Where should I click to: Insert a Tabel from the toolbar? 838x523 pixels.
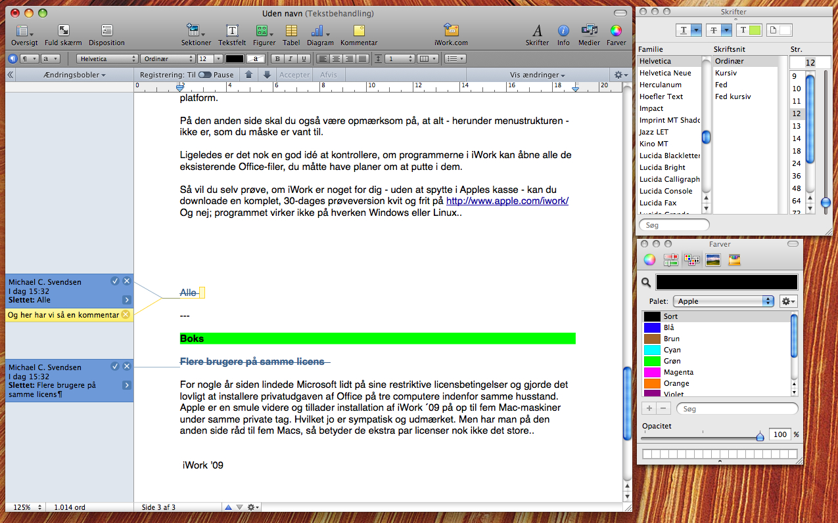pos(291,30)
